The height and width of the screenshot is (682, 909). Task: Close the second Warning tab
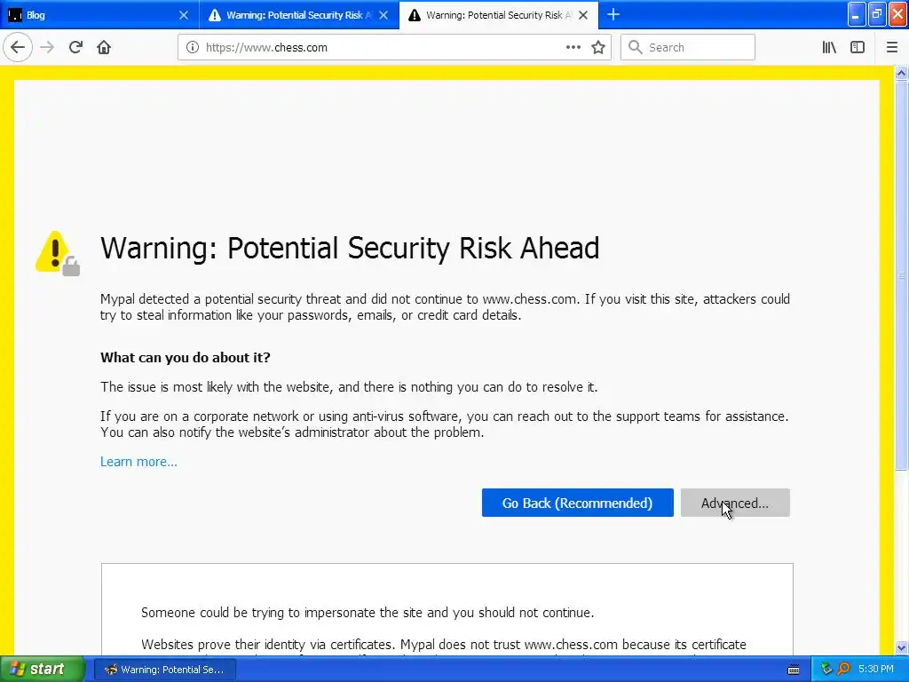(x=383, y=15)
